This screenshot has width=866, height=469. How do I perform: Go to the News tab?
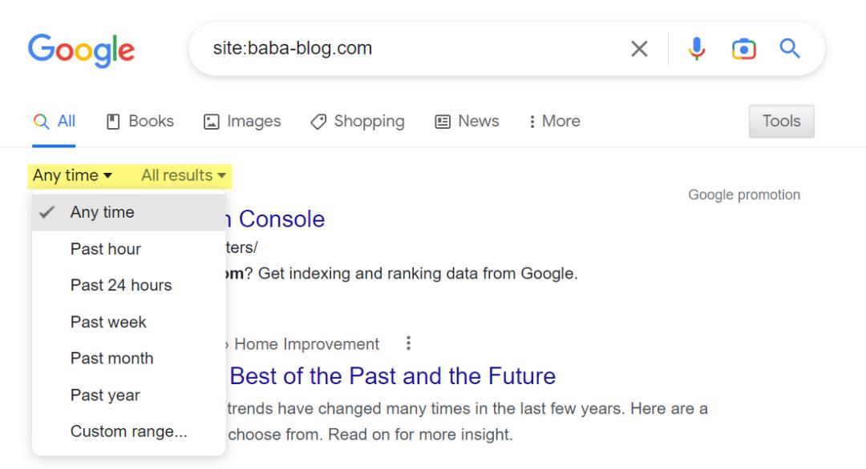[x=467, y=122]
